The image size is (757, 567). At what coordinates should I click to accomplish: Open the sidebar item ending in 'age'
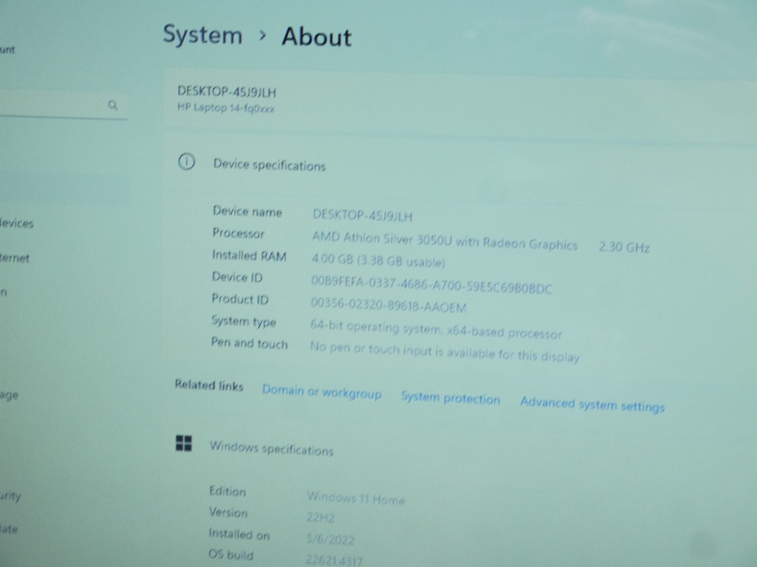coord(9,395)
